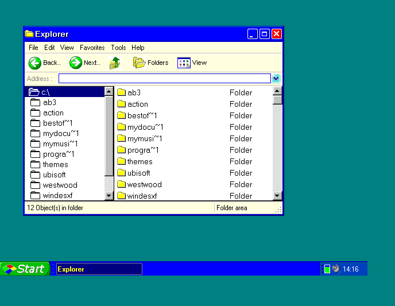Select c:\ root in the folder tree

point(65,92)
